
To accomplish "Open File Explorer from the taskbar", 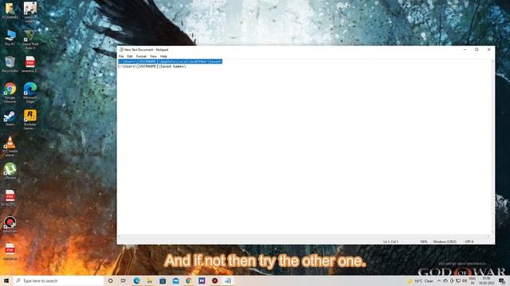I will [x=150, y=280].
